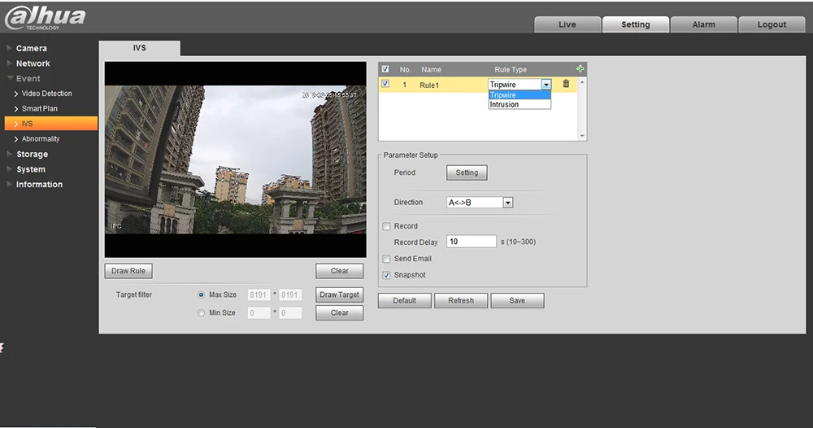The width and height of the screenshot is (813, 428).
Task: Expand the Information menu section
Action: 39,184
